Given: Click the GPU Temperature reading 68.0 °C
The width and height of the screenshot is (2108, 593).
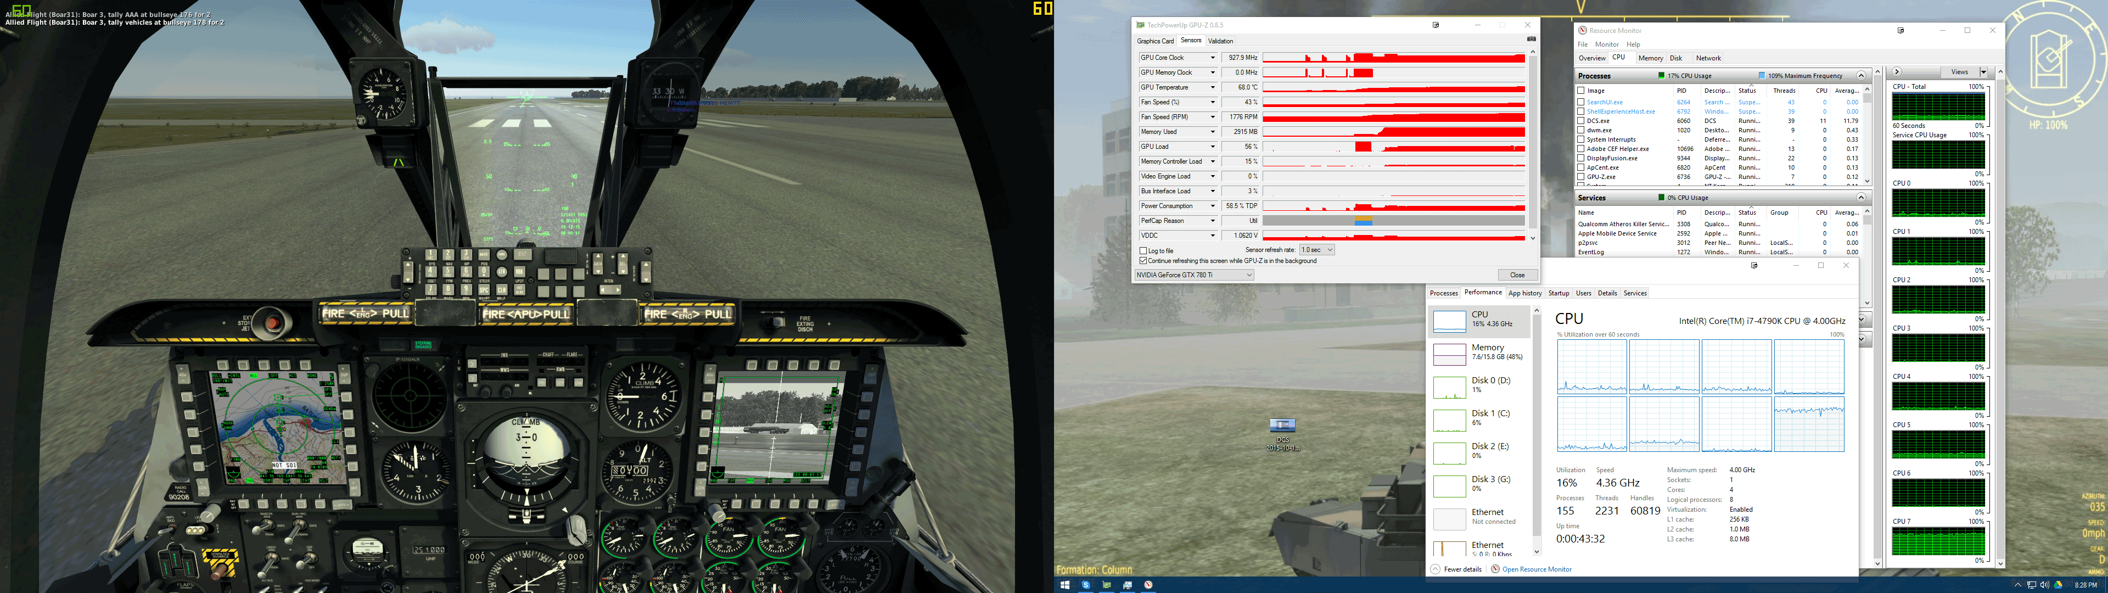Looking at the screenshot, I should coord(1240,88).
